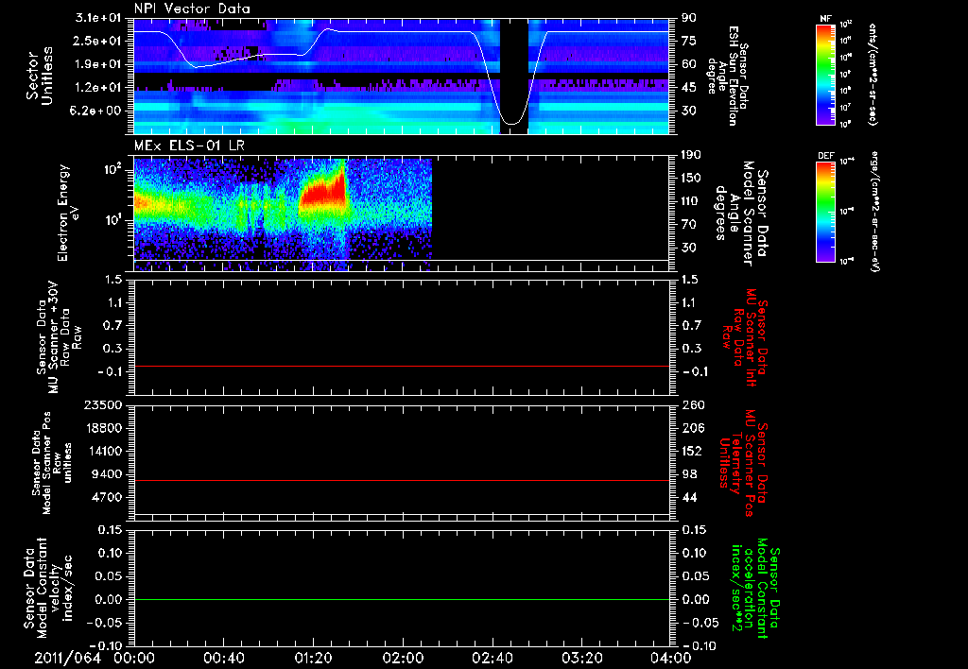Viewport: 968px width, 669px height.
Task: Click the 'Electron Energy eV' axis label
Action: coord(67,213)
